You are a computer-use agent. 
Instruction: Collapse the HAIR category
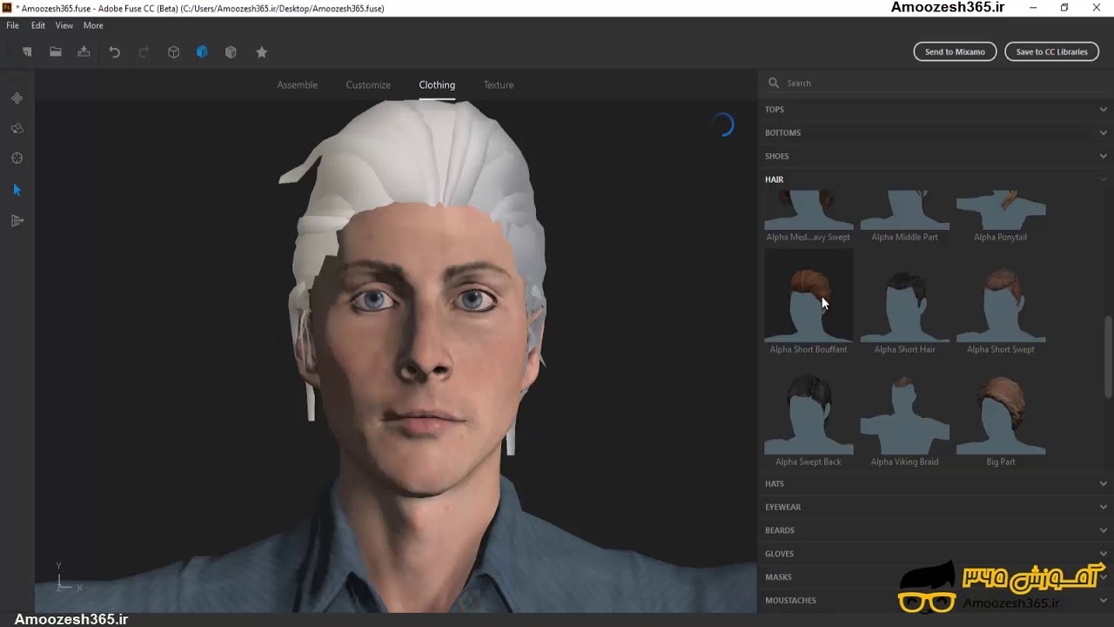[x=936, y=179]
